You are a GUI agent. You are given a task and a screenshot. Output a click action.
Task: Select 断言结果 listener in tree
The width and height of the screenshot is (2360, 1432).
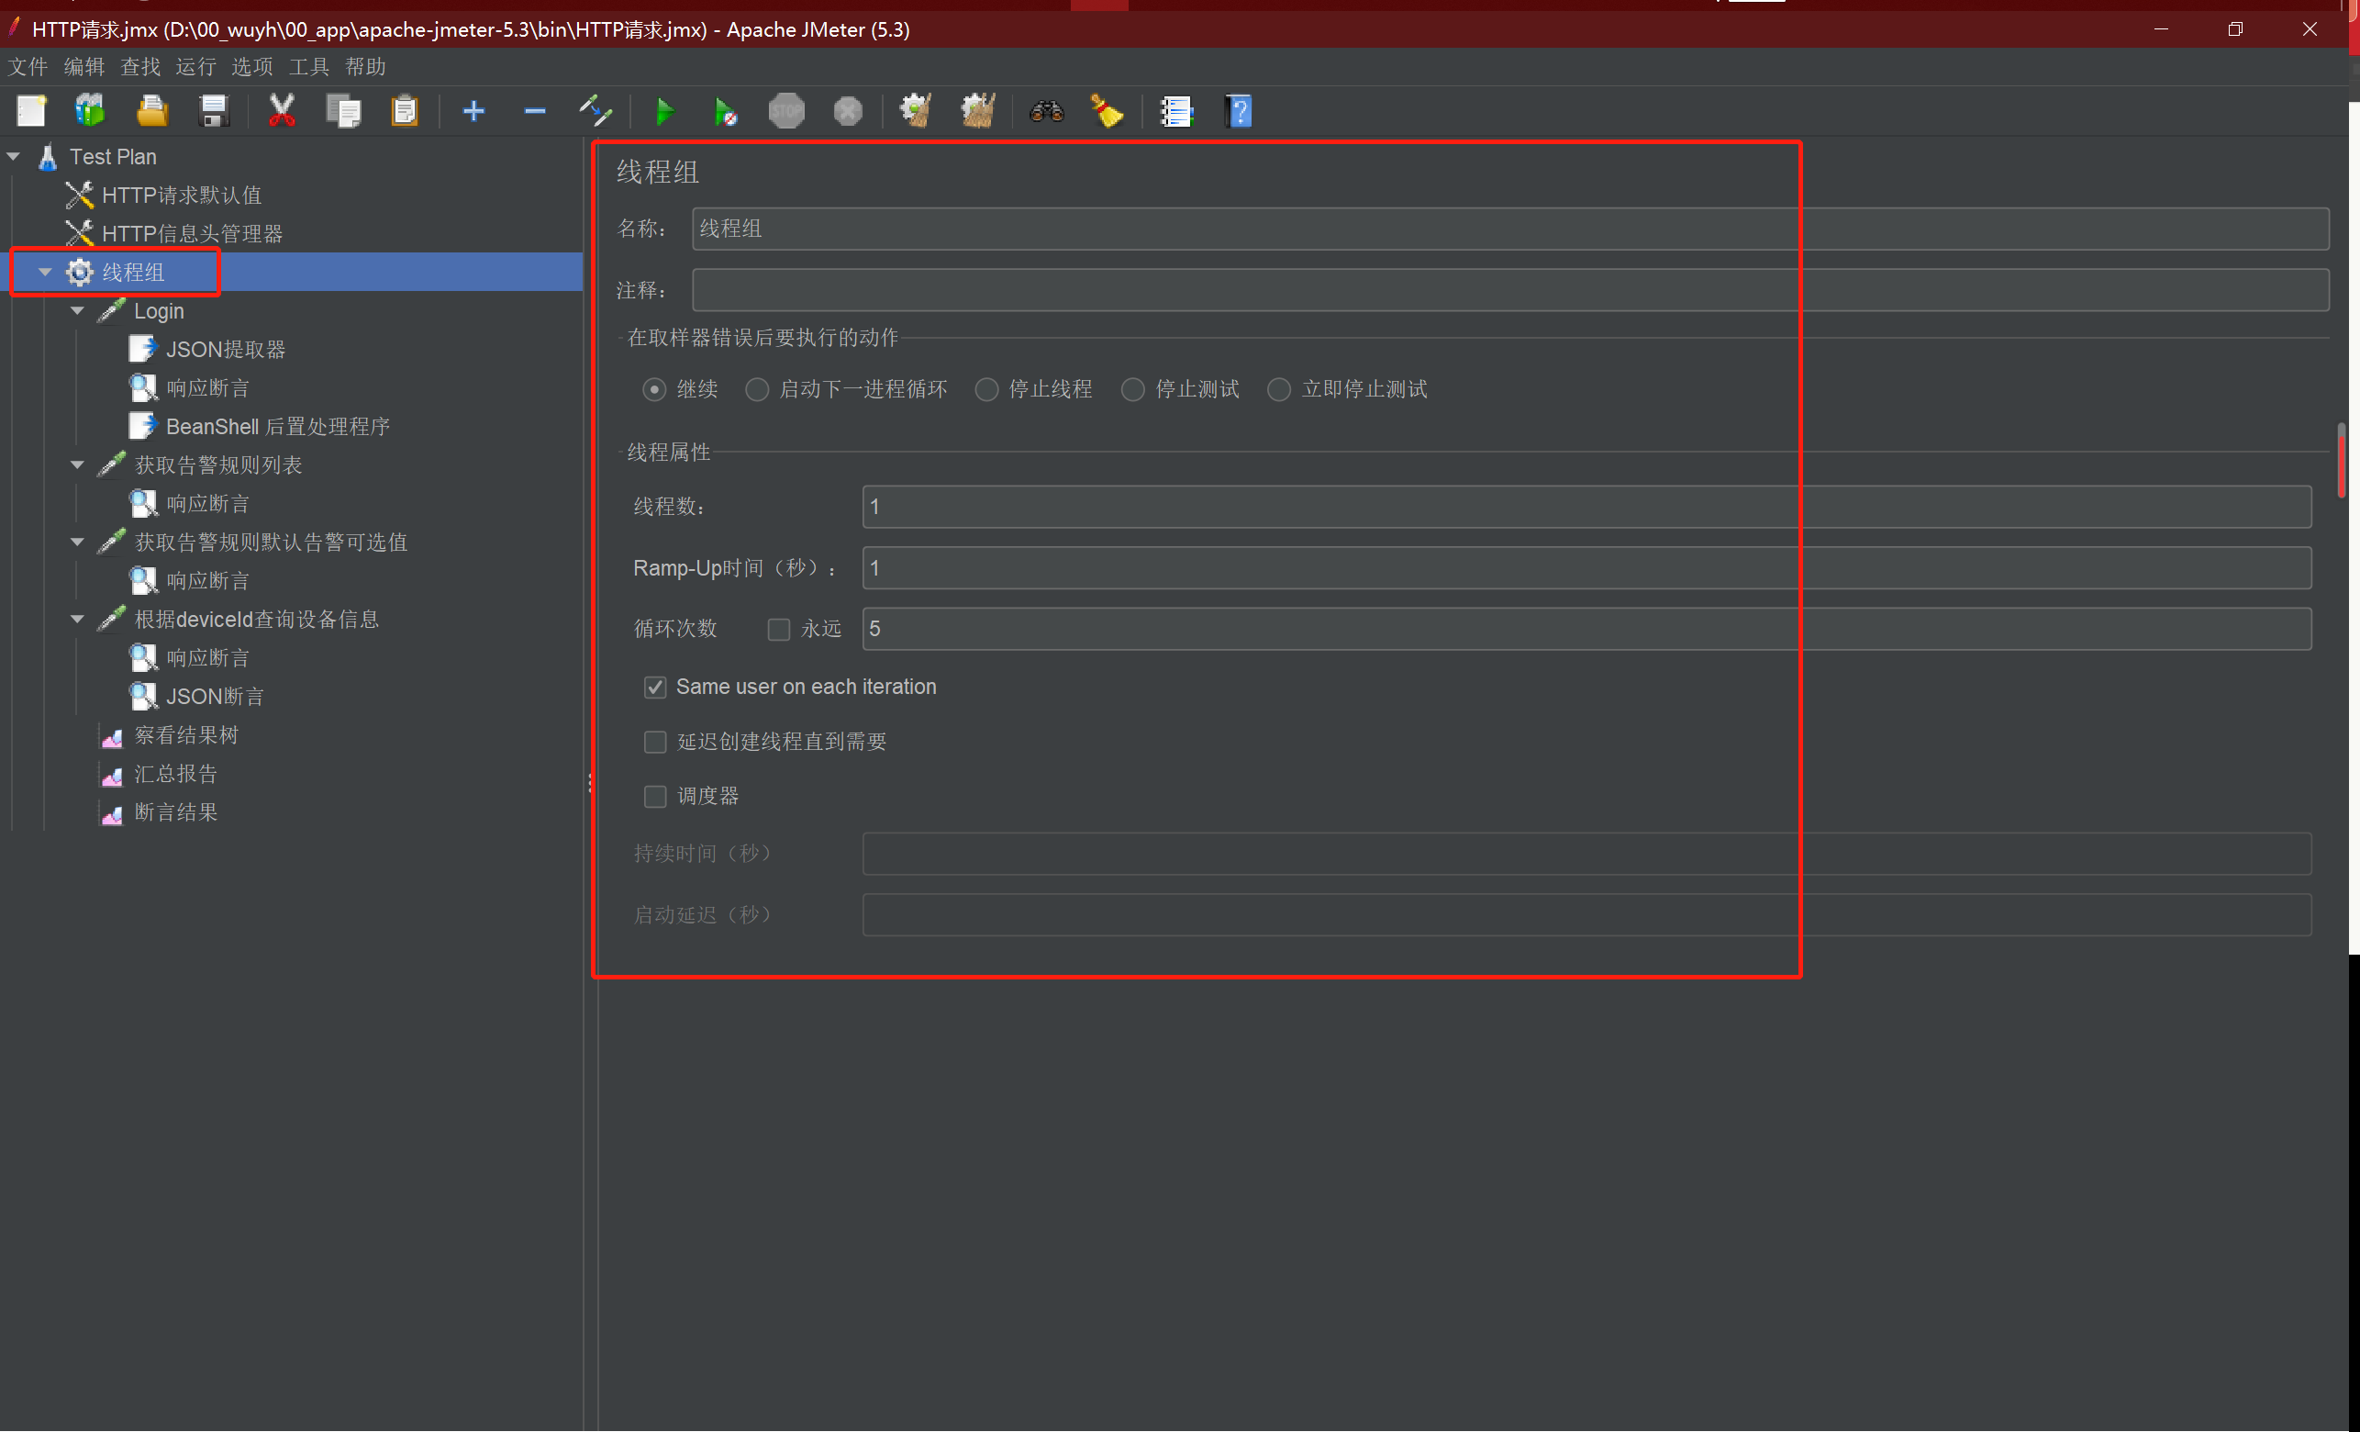click(176, 812)
